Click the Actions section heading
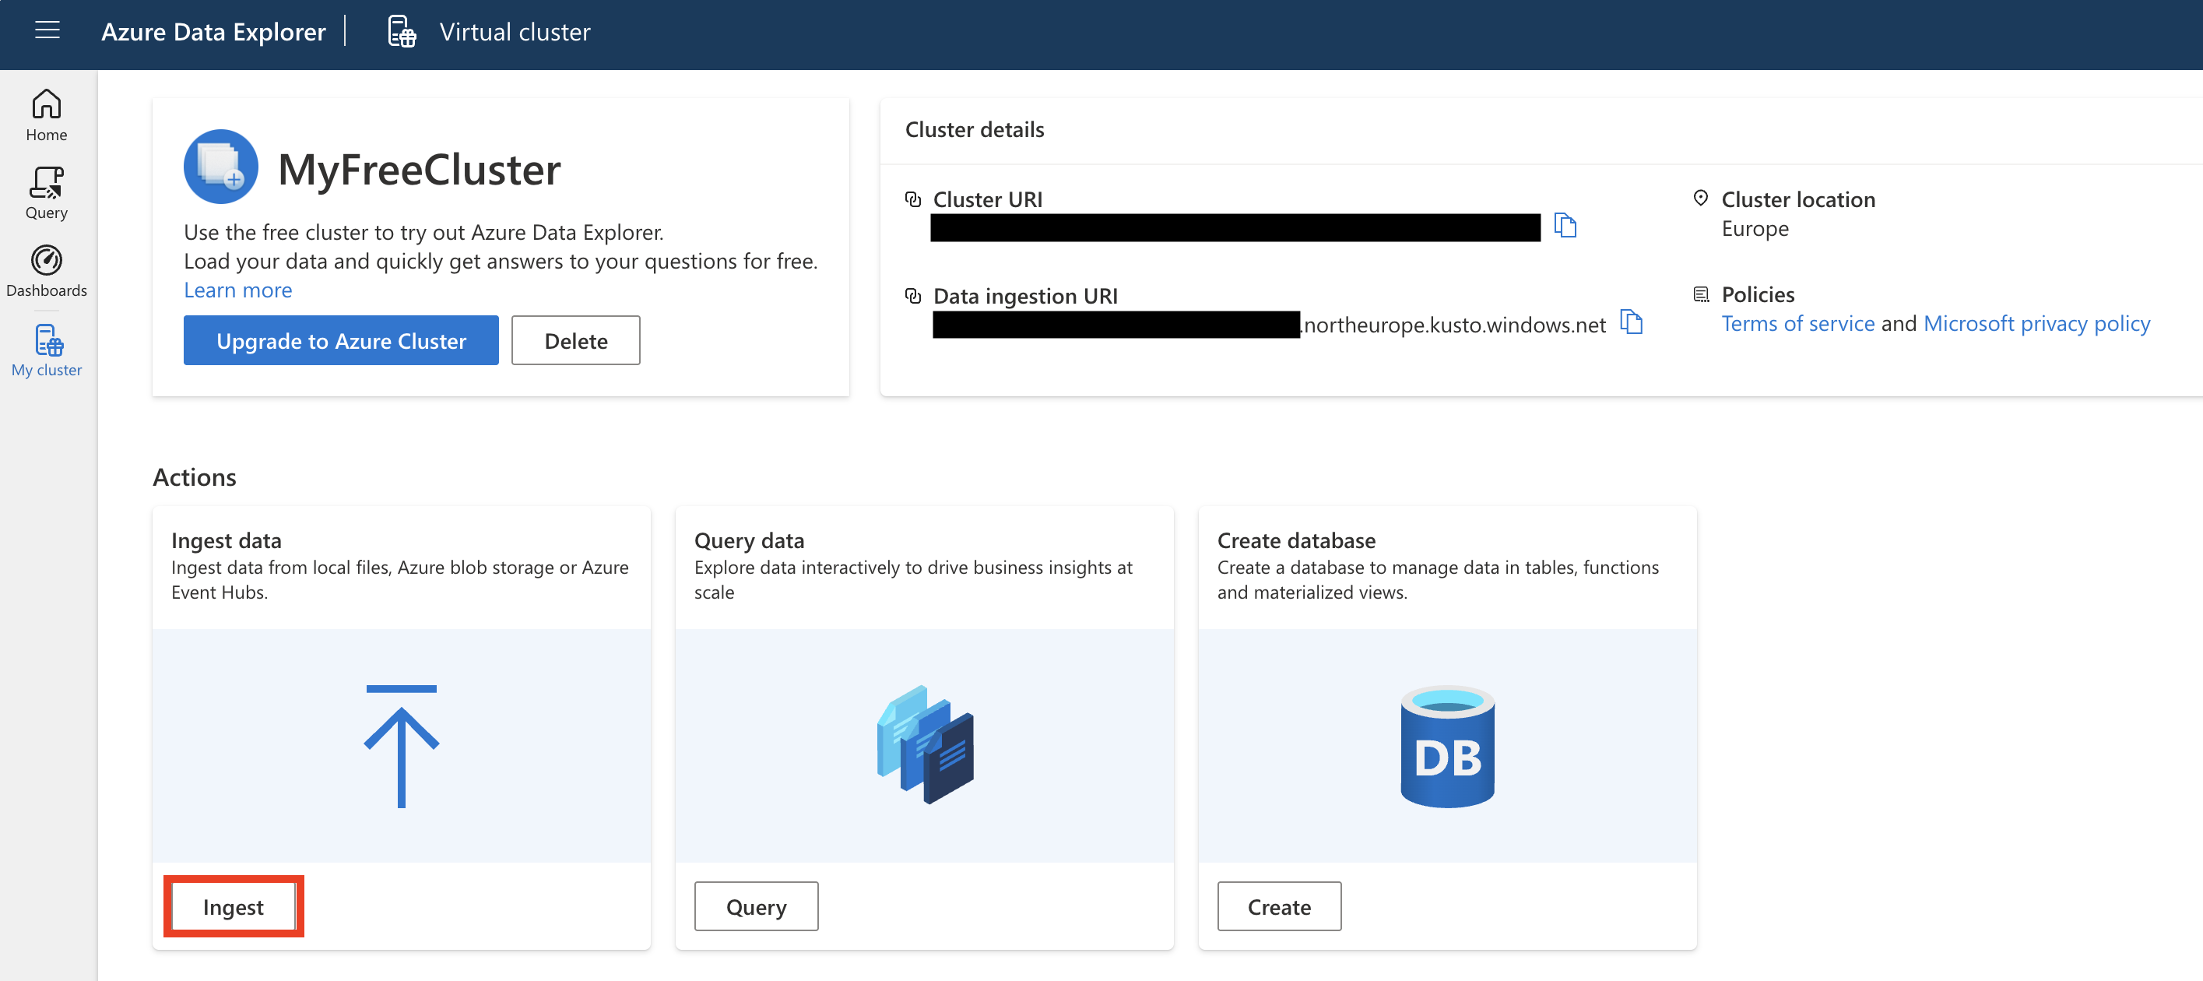The width and height of the screenshot is (2203, 981). tap(194, 476)
